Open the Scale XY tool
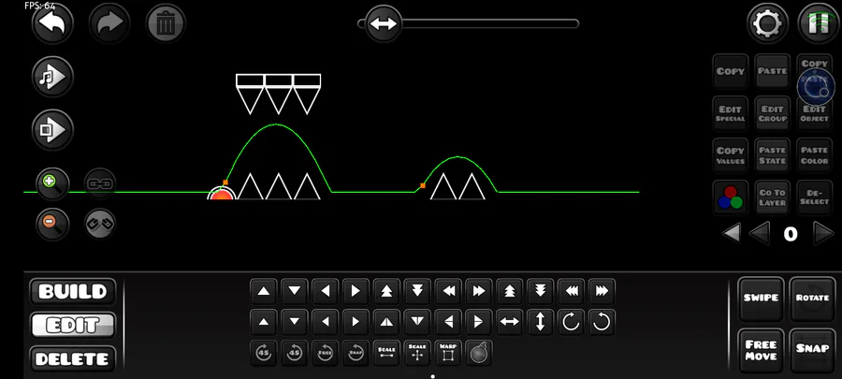The image size is (842, 379). 417,353
